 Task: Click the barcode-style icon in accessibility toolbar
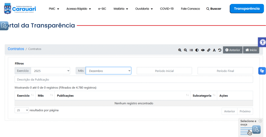coord(191,50)
